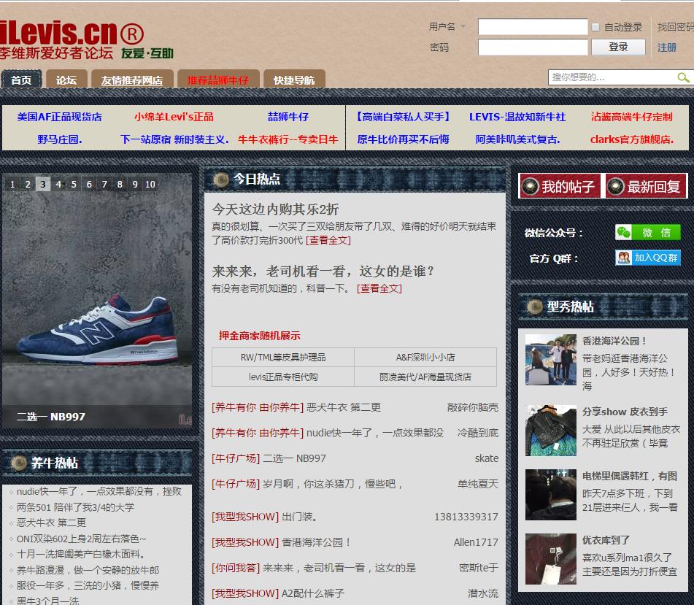Click the search magnifier icon
Viewport: 694px width, 605px height.
683,77
